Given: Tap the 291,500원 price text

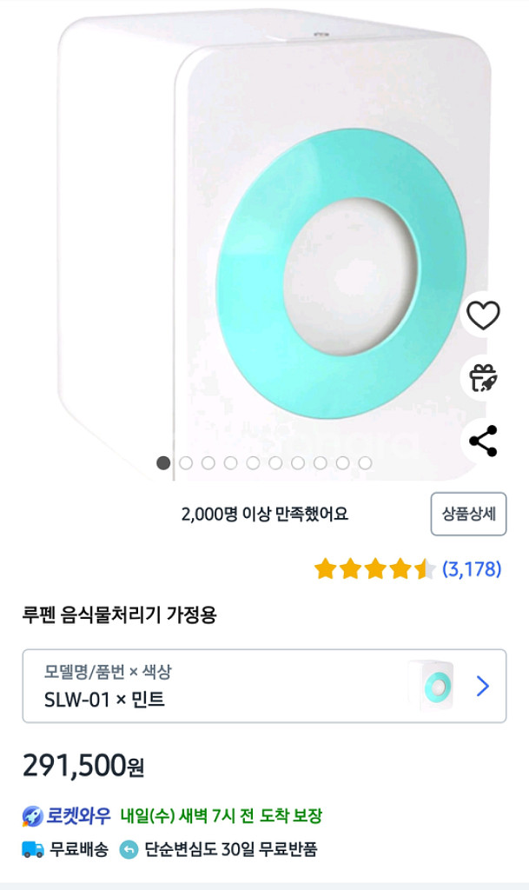Looking at the screenshot, I should pos(83,766).
